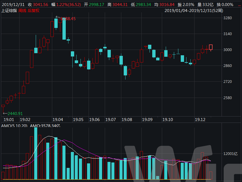The width and height of the screenshot is (242, 182).
Task: Click time axis label 19.05
Action: (78, 120)
